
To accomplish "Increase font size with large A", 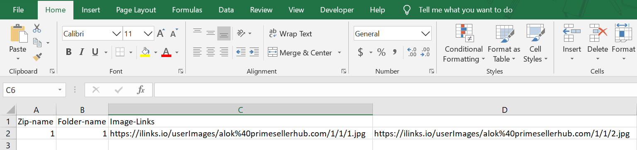I will (x=161, y=34).
